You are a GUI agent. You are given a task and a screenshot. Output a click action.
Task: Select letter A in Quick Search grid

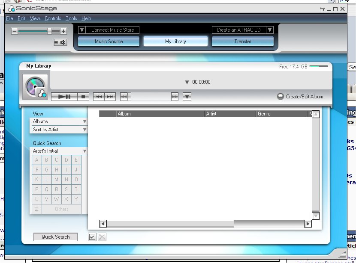pos(36,160)
